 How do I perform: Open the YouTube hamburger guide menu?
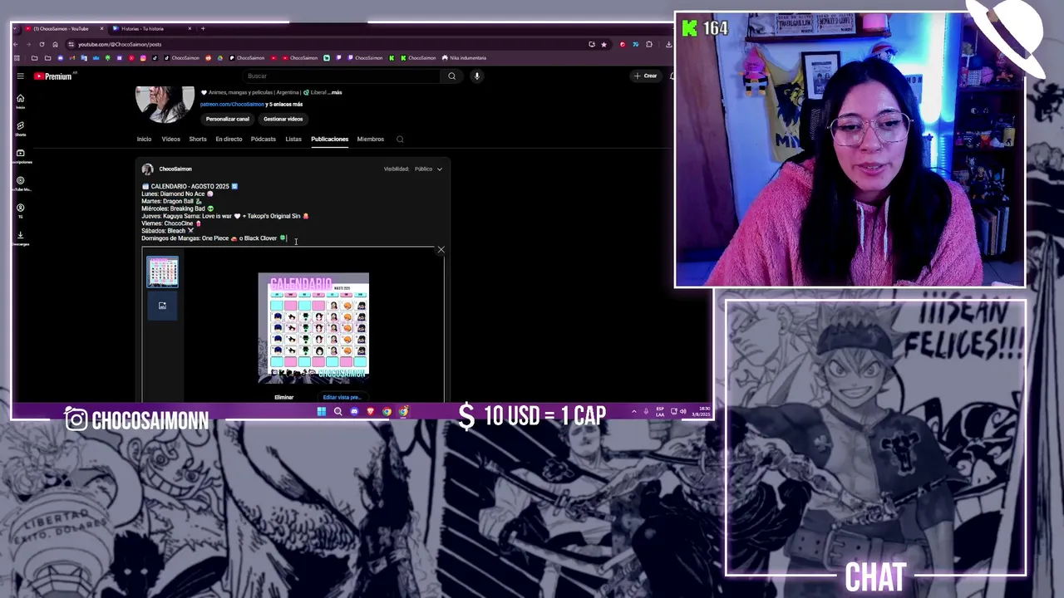tap(20, 76)
